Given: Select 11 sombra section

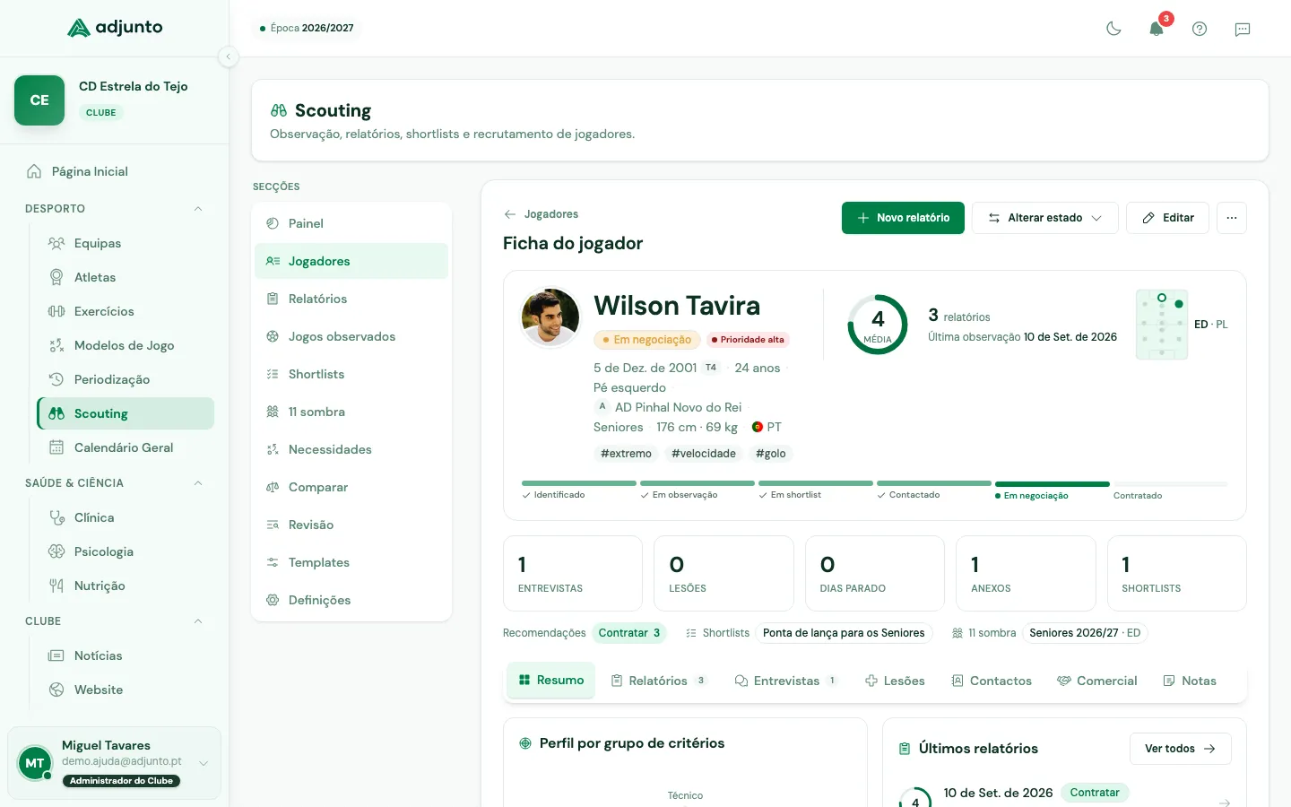Looking at the screenshot, I should click(x=351, y=412).
